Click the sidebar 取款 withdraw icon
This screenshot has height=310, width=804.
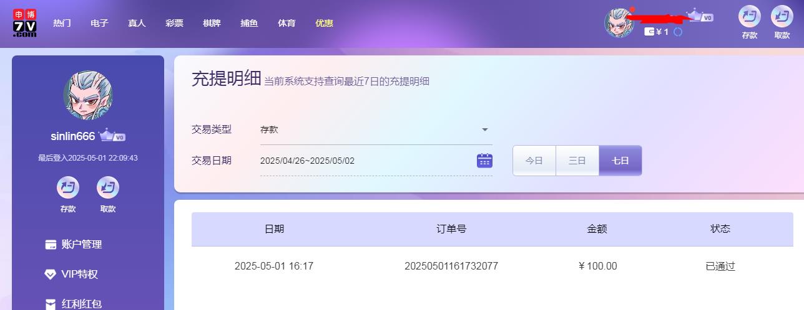[108, 187]
